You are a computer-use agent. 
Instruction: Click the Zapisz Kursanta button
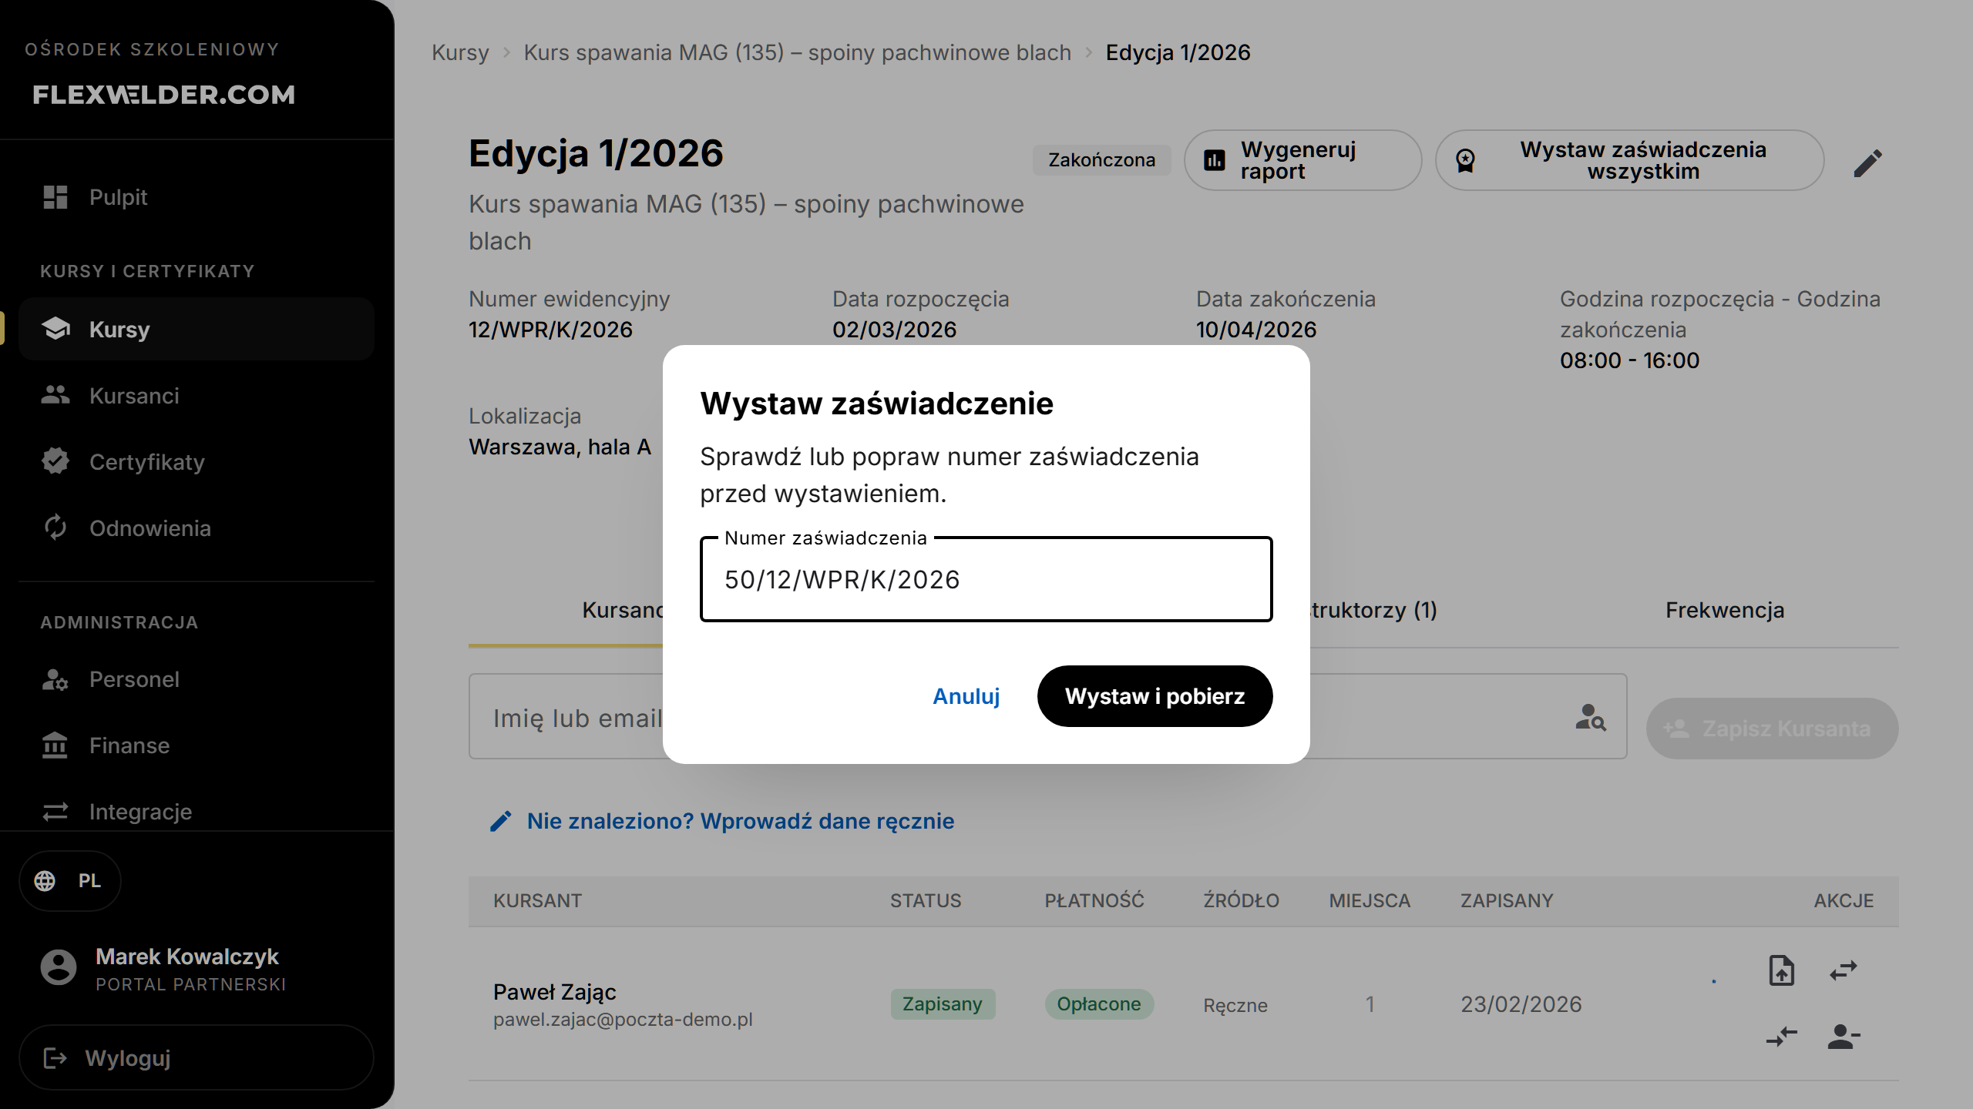(1772, 729)
